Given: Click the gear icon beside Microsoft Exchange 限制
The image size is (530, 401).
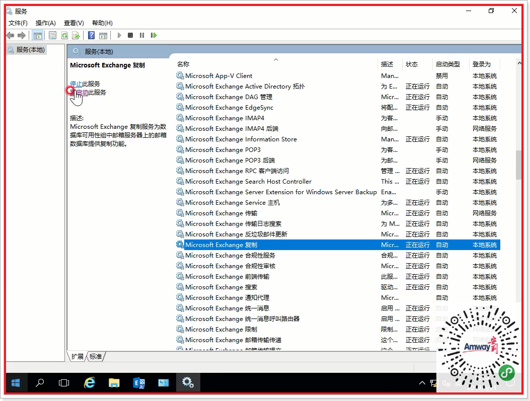Looking at the screenshot, I should click(x=180, y=329).
